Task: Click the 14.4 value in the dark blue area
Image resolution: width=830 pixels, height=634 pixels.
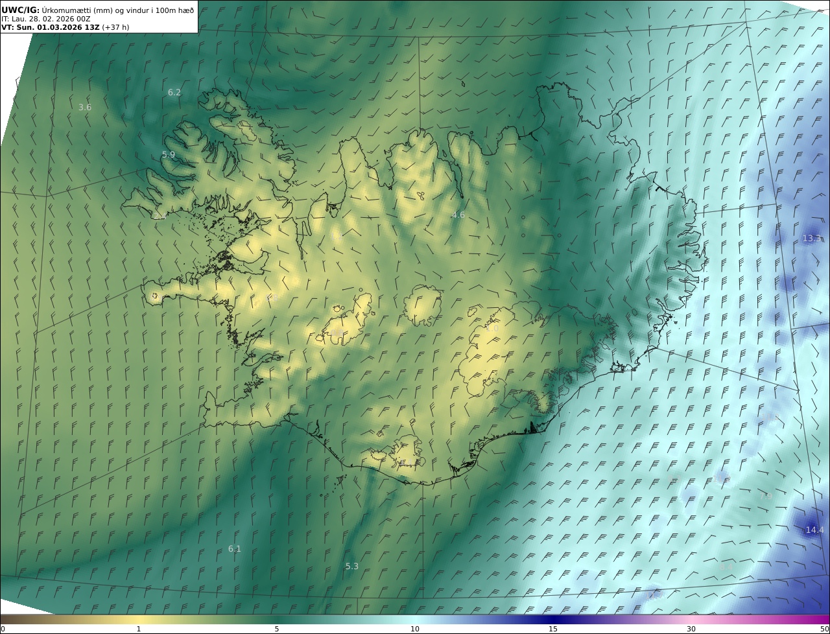Action: (x=815, y=530)
